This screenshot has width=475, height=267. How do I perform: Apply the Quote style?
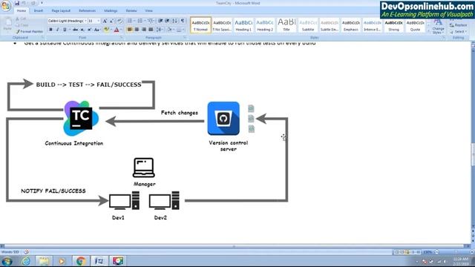coord(416,24)
